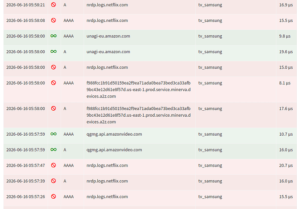Click blocked icon in 05:57:39 netflix row

point(53,181)
